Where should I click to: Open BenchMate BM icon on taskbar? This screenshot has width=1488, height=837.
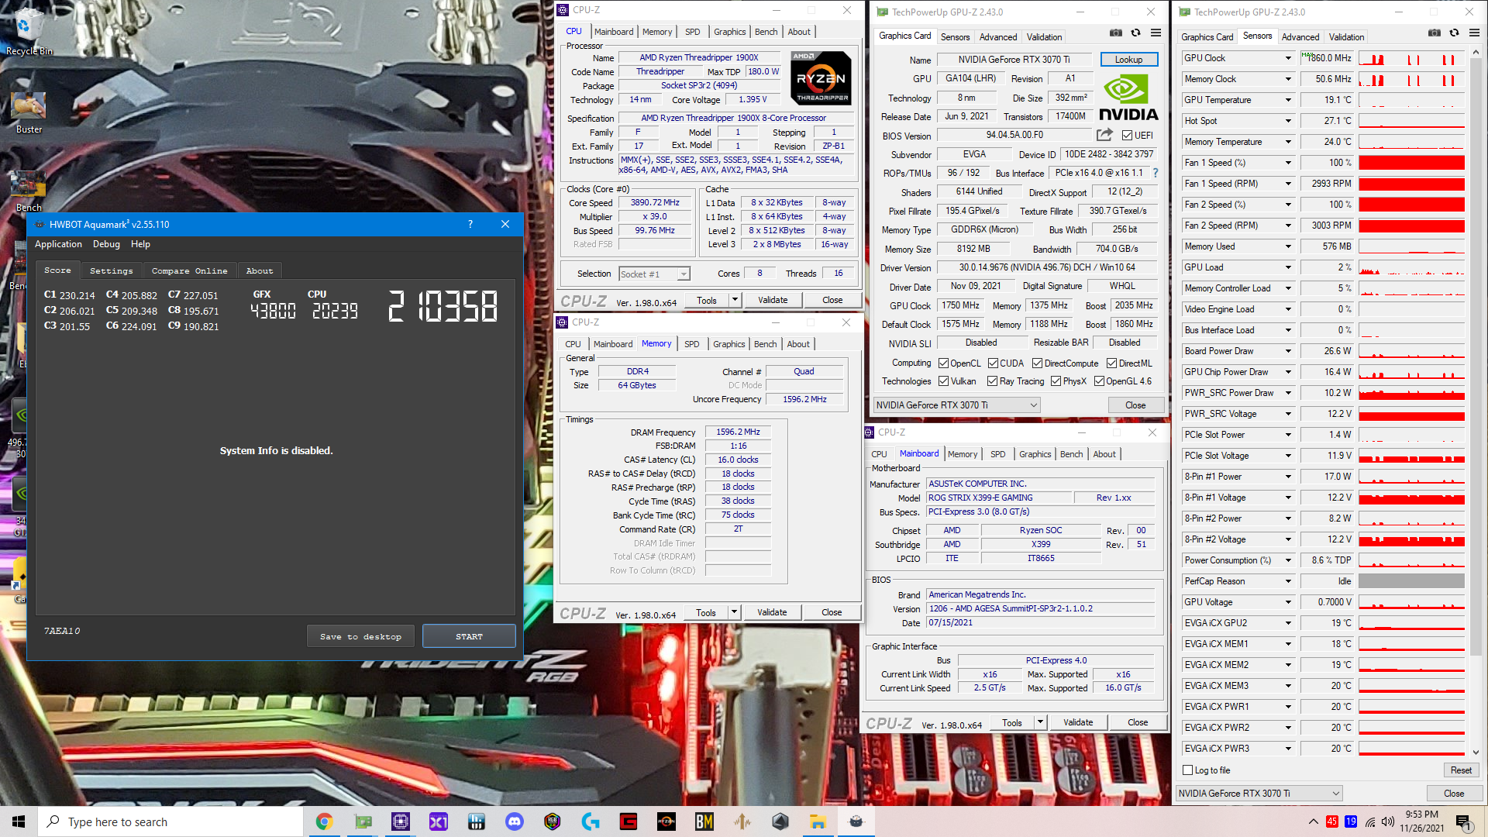704,821
